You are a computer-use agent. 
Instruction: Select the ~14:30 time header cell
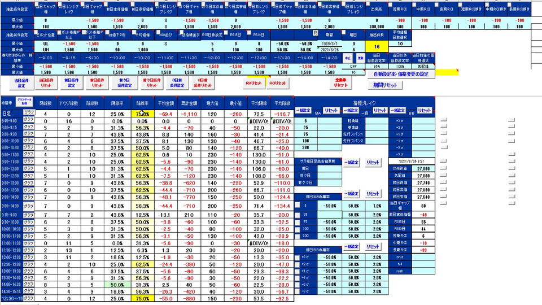tap(329, 58)
